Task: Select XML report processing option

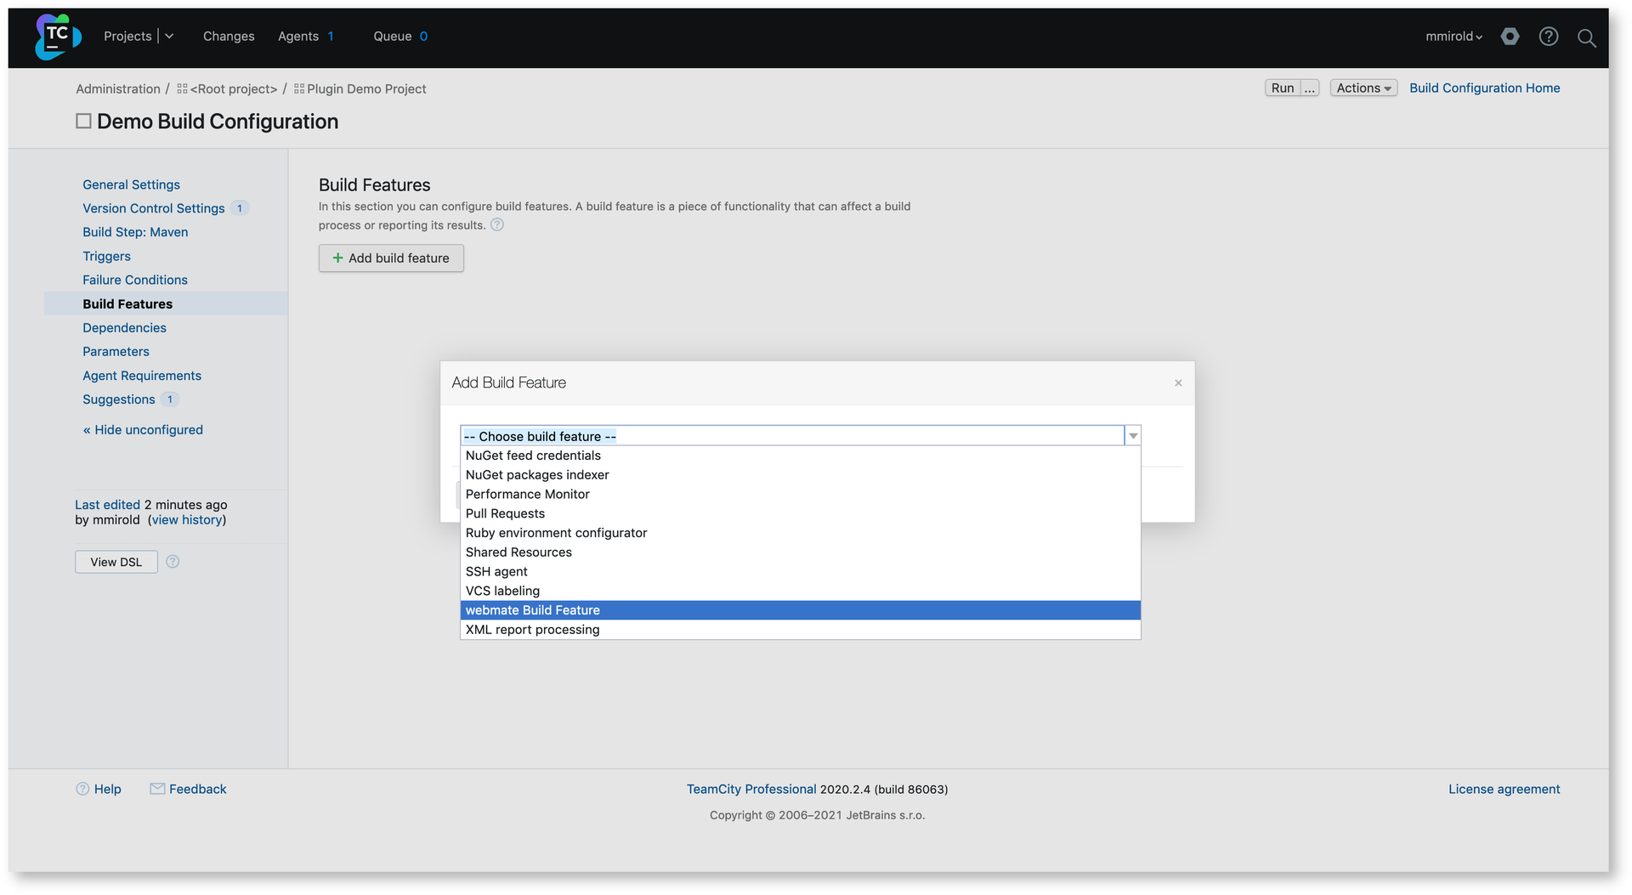Action: [801, 630]
